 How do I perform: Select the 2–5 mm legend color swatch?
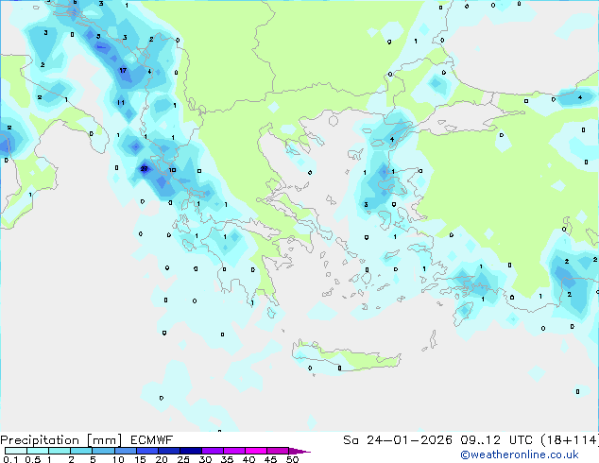pyautogui.click(x=81, y=451)
